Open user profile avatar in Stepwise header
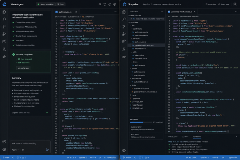Viewport: 240px width, 160px height. [235, 4]
